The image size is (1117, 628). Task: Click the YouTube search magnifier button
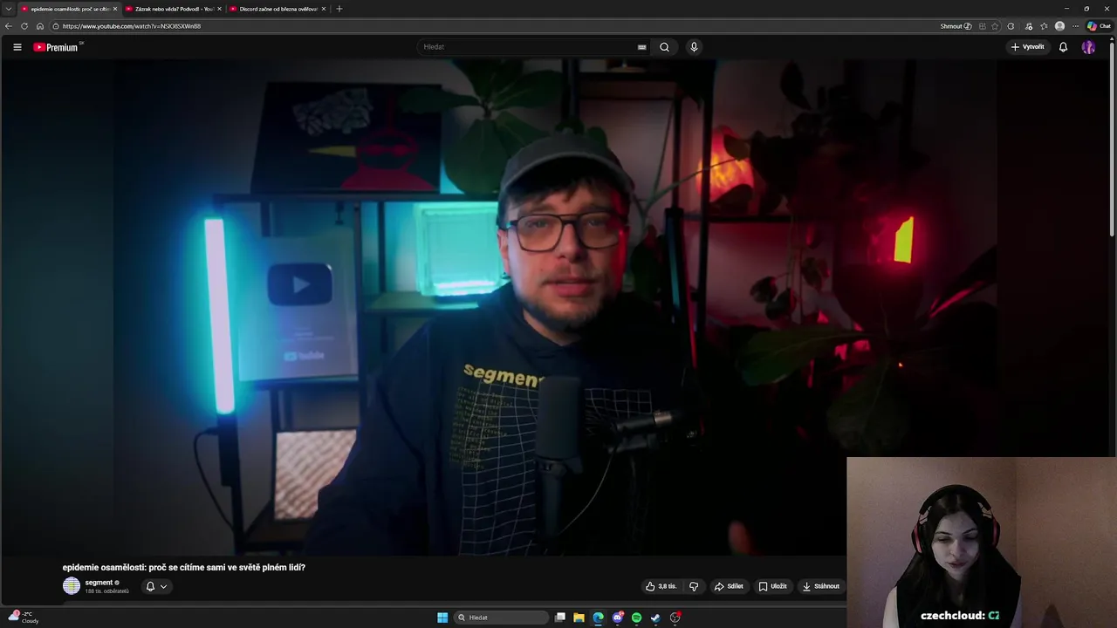tap(664, 47)
